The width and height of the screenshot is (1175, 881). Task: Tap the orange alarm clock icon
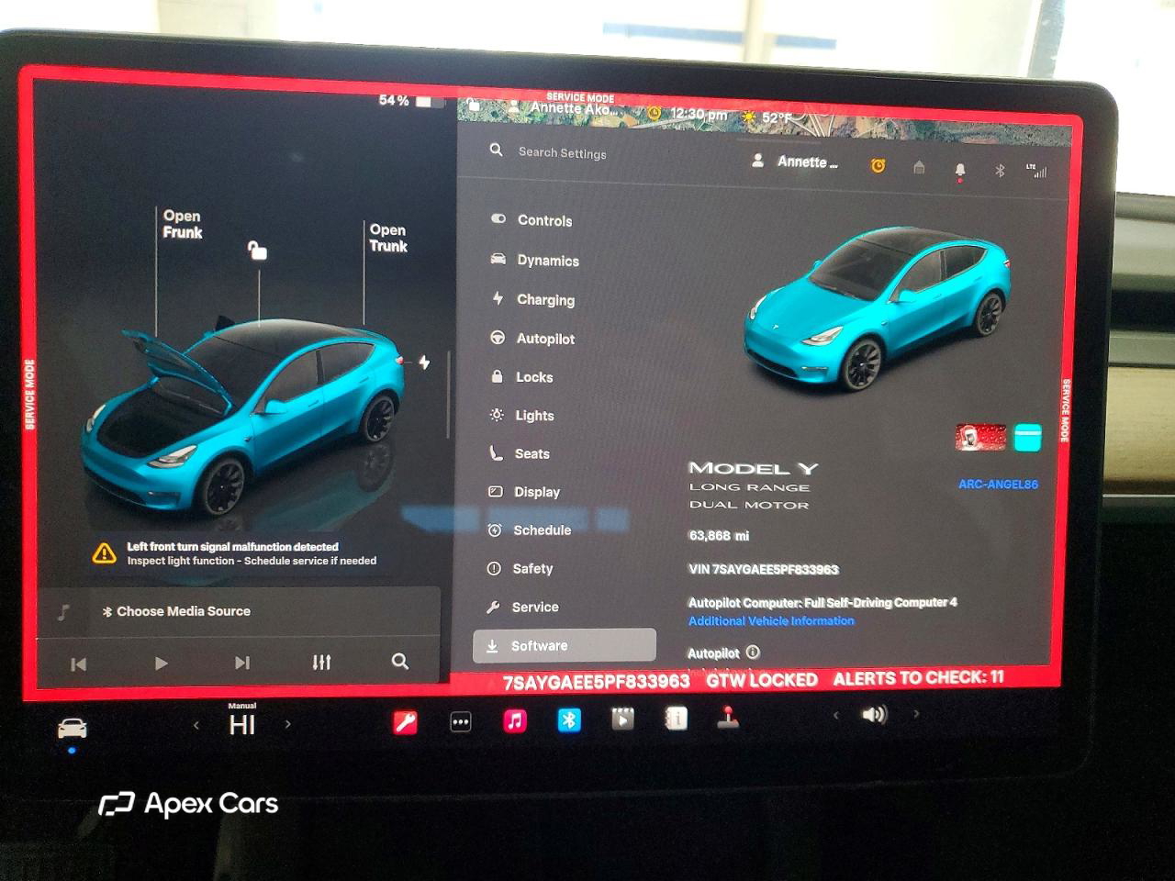878,165
